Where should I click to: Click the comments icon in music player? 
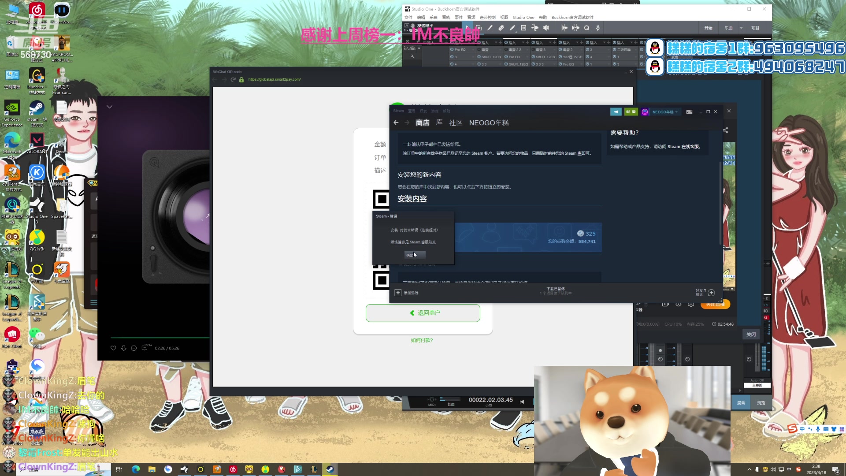[x=145, y=348]
